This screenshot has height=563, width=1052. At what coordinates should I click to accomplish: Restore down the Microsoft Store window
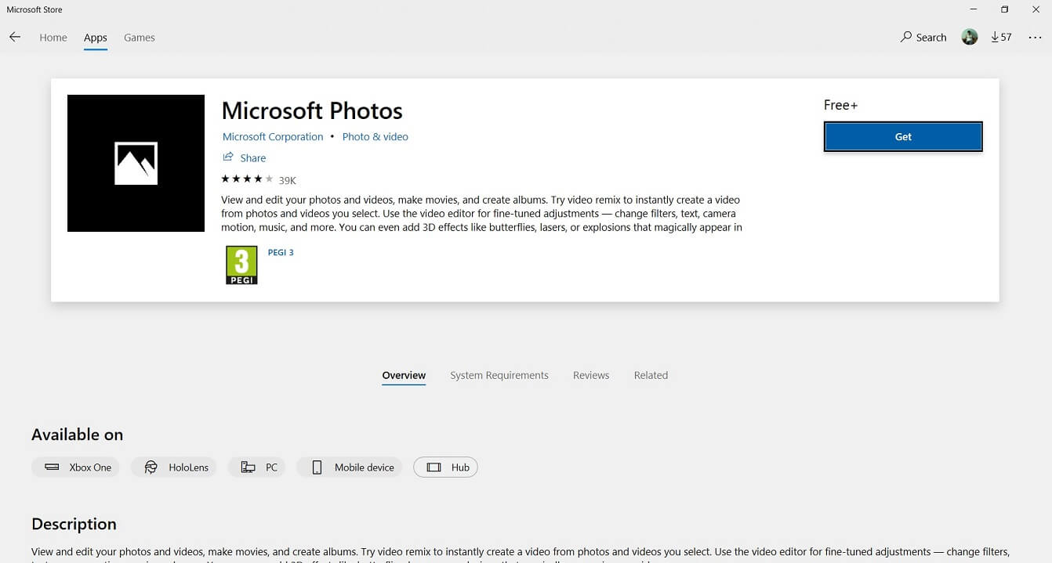[x=1004, y=9]
